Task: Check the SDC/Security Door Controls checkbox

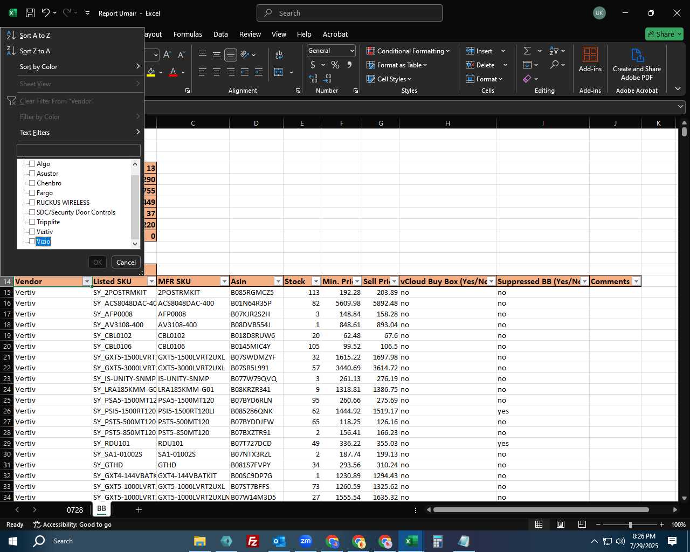Action: [x=32, y=212]
